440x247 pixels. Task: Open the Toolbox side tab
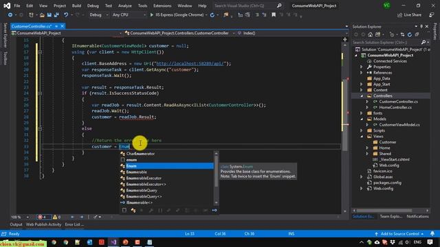(x=5, y=58)
